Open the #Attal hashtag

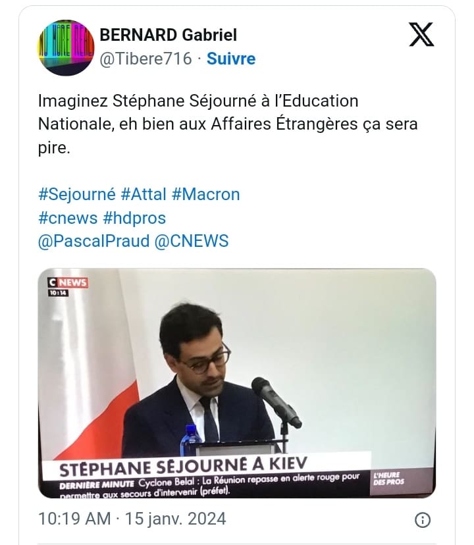click(x=144, y=194)
